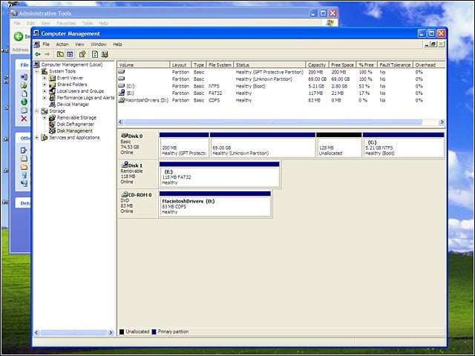
Task: Open the File menu in Computer Management
Action: coord(46,44)
